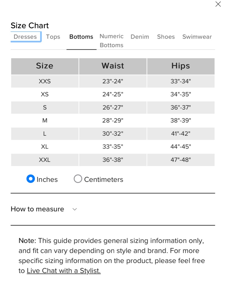Switch to the Dresses tab

(x=25, y=37)
